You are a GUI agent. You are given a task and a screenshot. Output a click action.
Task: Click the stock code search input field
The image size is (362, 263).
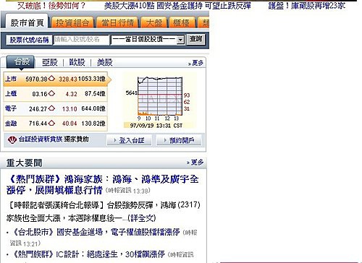point(80,40)
